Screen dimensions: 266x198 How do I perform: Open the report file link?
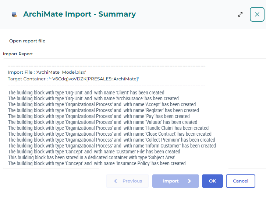pos(27,41)
